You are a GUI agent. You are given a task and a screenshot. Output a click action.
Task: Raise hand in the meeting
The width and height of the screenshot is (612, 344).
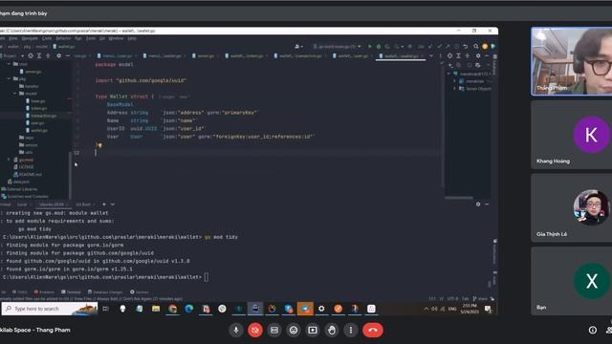pos(332,331)
